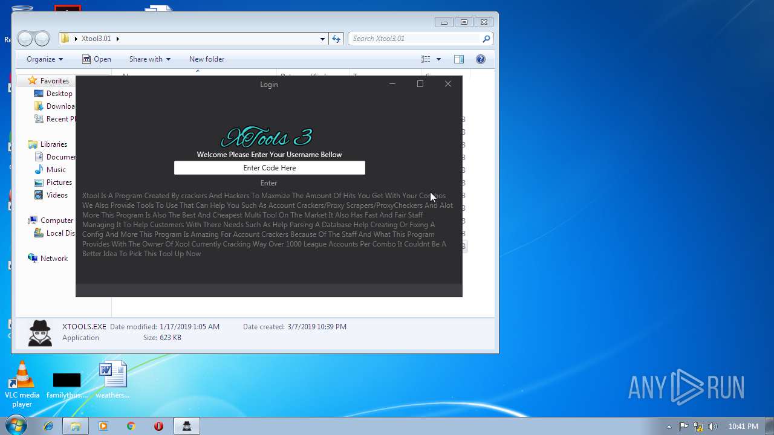Click Forward arrow in Explorer window
Image resolution: width=774 pixels, height=435 pixels.
(x=42, y=39)
